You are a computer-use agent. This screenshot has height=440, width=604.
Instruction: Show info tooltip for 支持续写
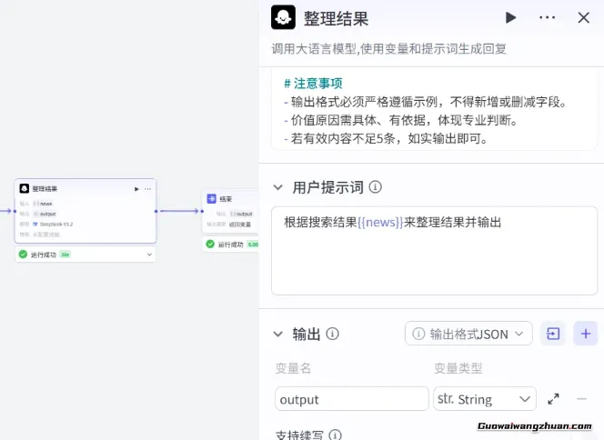[x=335, y=435]
